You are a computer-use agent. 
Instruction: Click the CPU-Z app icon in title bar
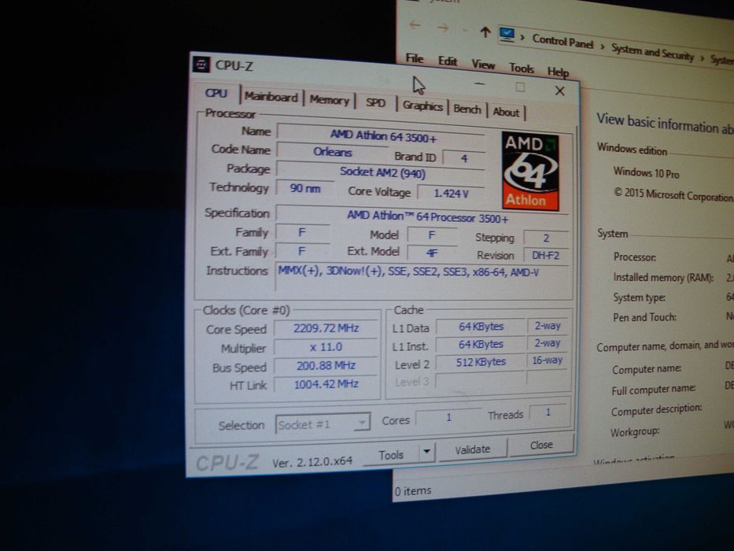coord(201,65)
